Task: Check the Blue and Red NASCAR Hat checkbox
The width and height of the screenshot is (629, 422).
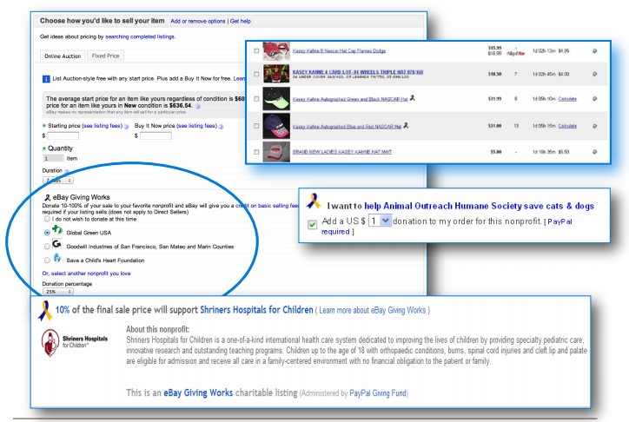Action: 256,126
